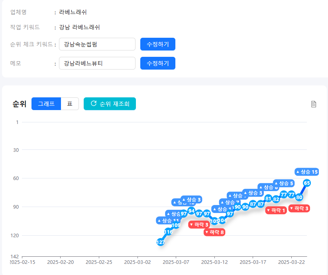Image resolution: width=328 pixels, height=275 pixels.
Task: Click the refresh icon in 순위 재조회
Action: pyautogui.click(x=94, y=103)
